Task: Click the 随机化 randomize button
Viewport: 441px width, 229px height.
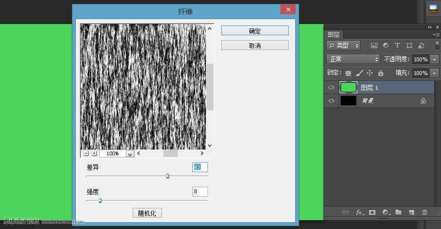Action: 147,213
